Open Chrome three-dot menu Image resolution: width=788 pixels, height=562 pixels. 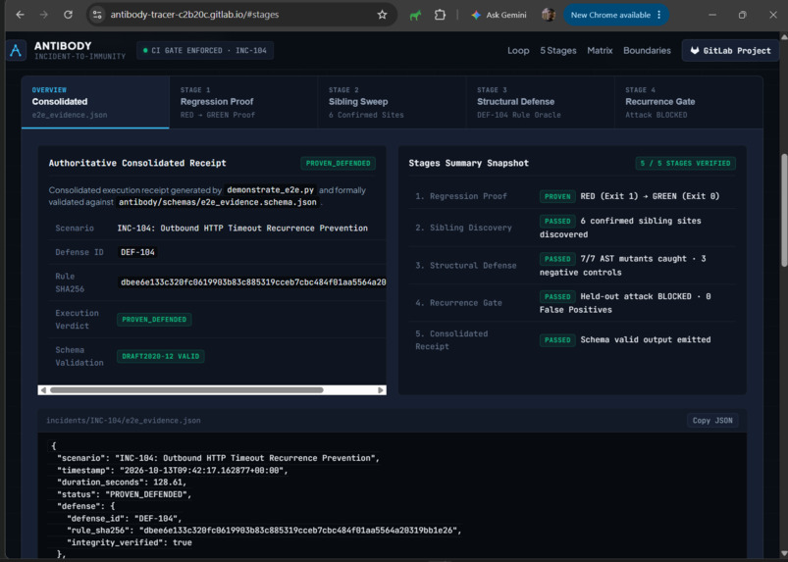pyautogui.click(x=659, y=15)
